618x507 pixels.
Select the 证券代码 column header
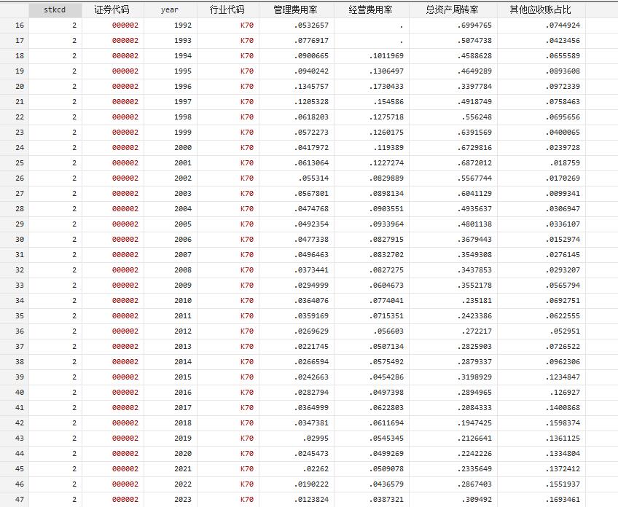[113, 10]
